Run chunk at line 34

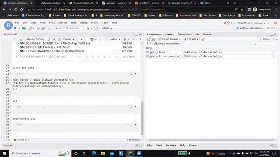click(136, 106)
